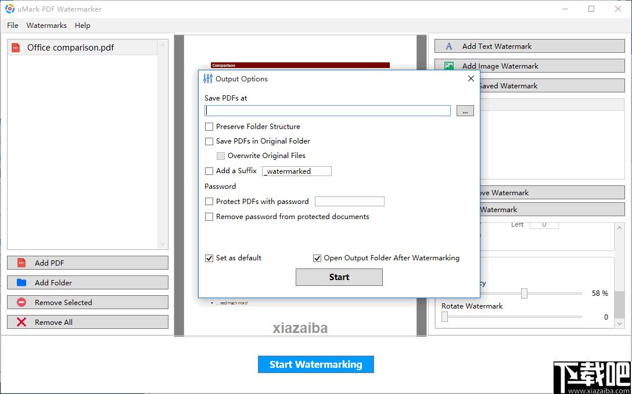Click the green image icon for image watermark
This screenshot has width=632, height=394.
[449, 66]
